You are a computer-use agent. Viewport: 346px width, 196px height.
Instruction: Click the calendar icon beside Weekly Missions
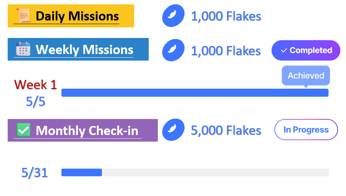(23, 49)
